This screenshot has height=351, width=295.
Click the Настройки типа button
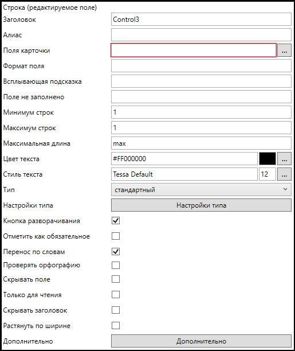201,205
